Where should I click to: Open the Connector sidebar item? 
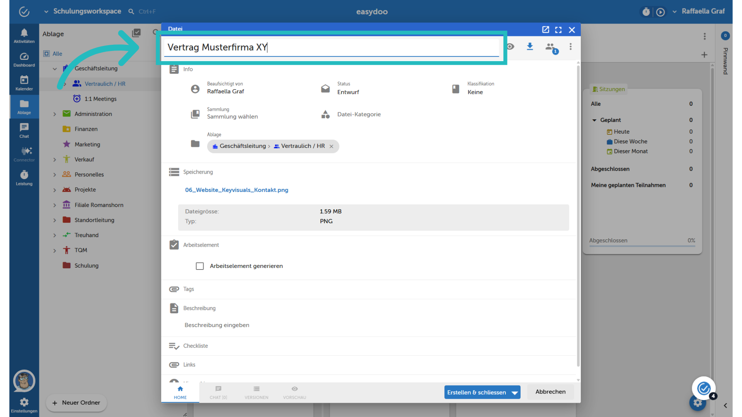[x=24, y=154]
